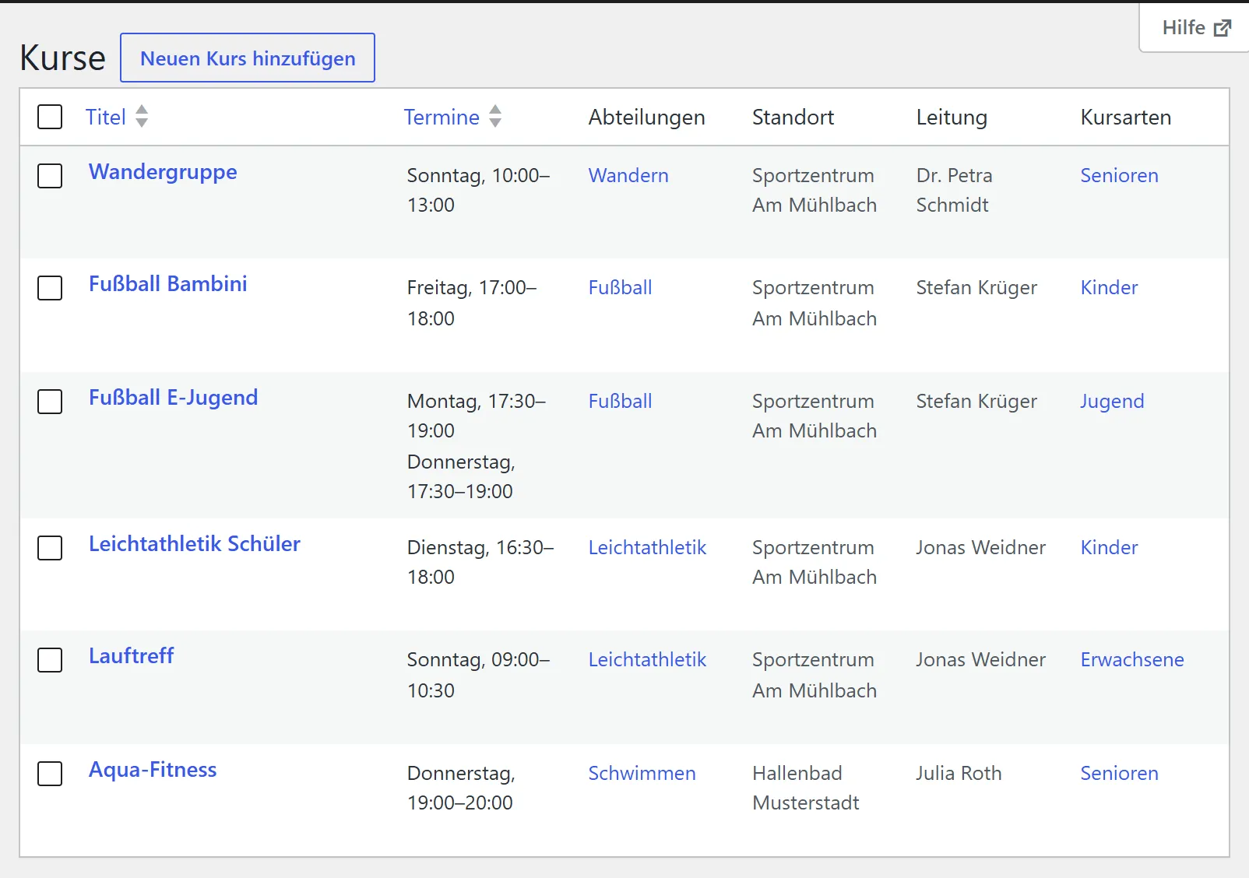Click Dr. Petra Schmidt leader cell
The width and height of the screenshot is (1249, 878).
pos(954,191)
